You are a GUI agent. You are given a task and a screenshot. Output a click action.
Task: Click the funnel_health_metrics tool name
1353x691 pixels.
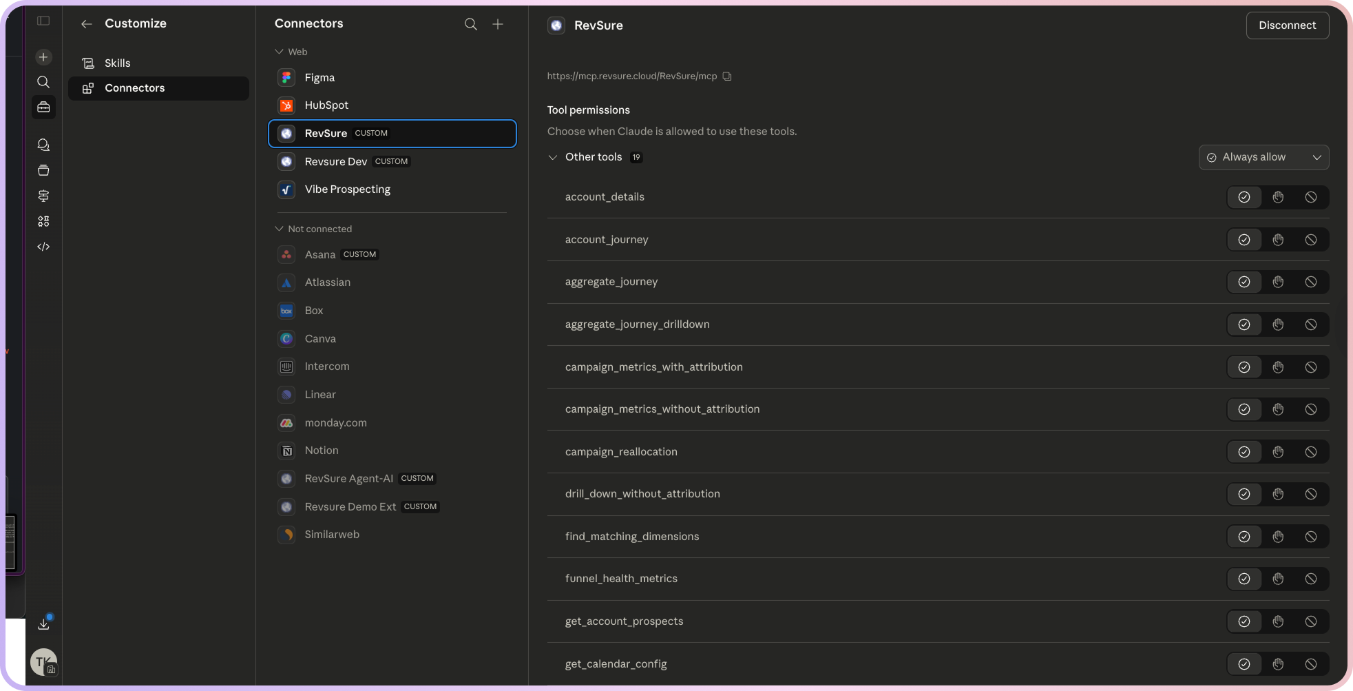coord(621,579)
